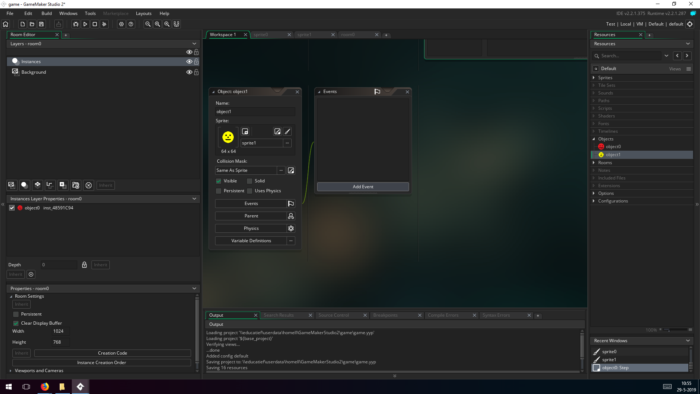Click create instance layer icon
700x394 pixels.
pyautogui.click(x=24, y=185)
